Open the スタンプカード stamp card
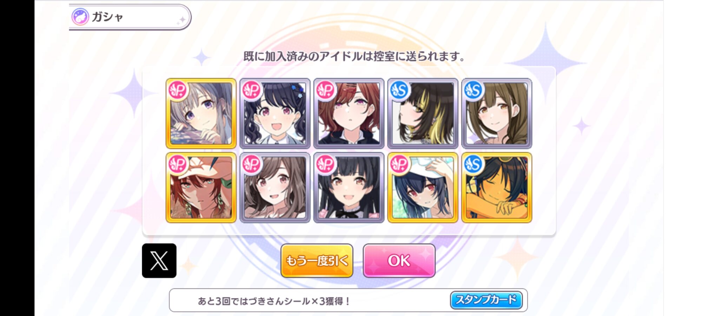 (x=486, y=300)
